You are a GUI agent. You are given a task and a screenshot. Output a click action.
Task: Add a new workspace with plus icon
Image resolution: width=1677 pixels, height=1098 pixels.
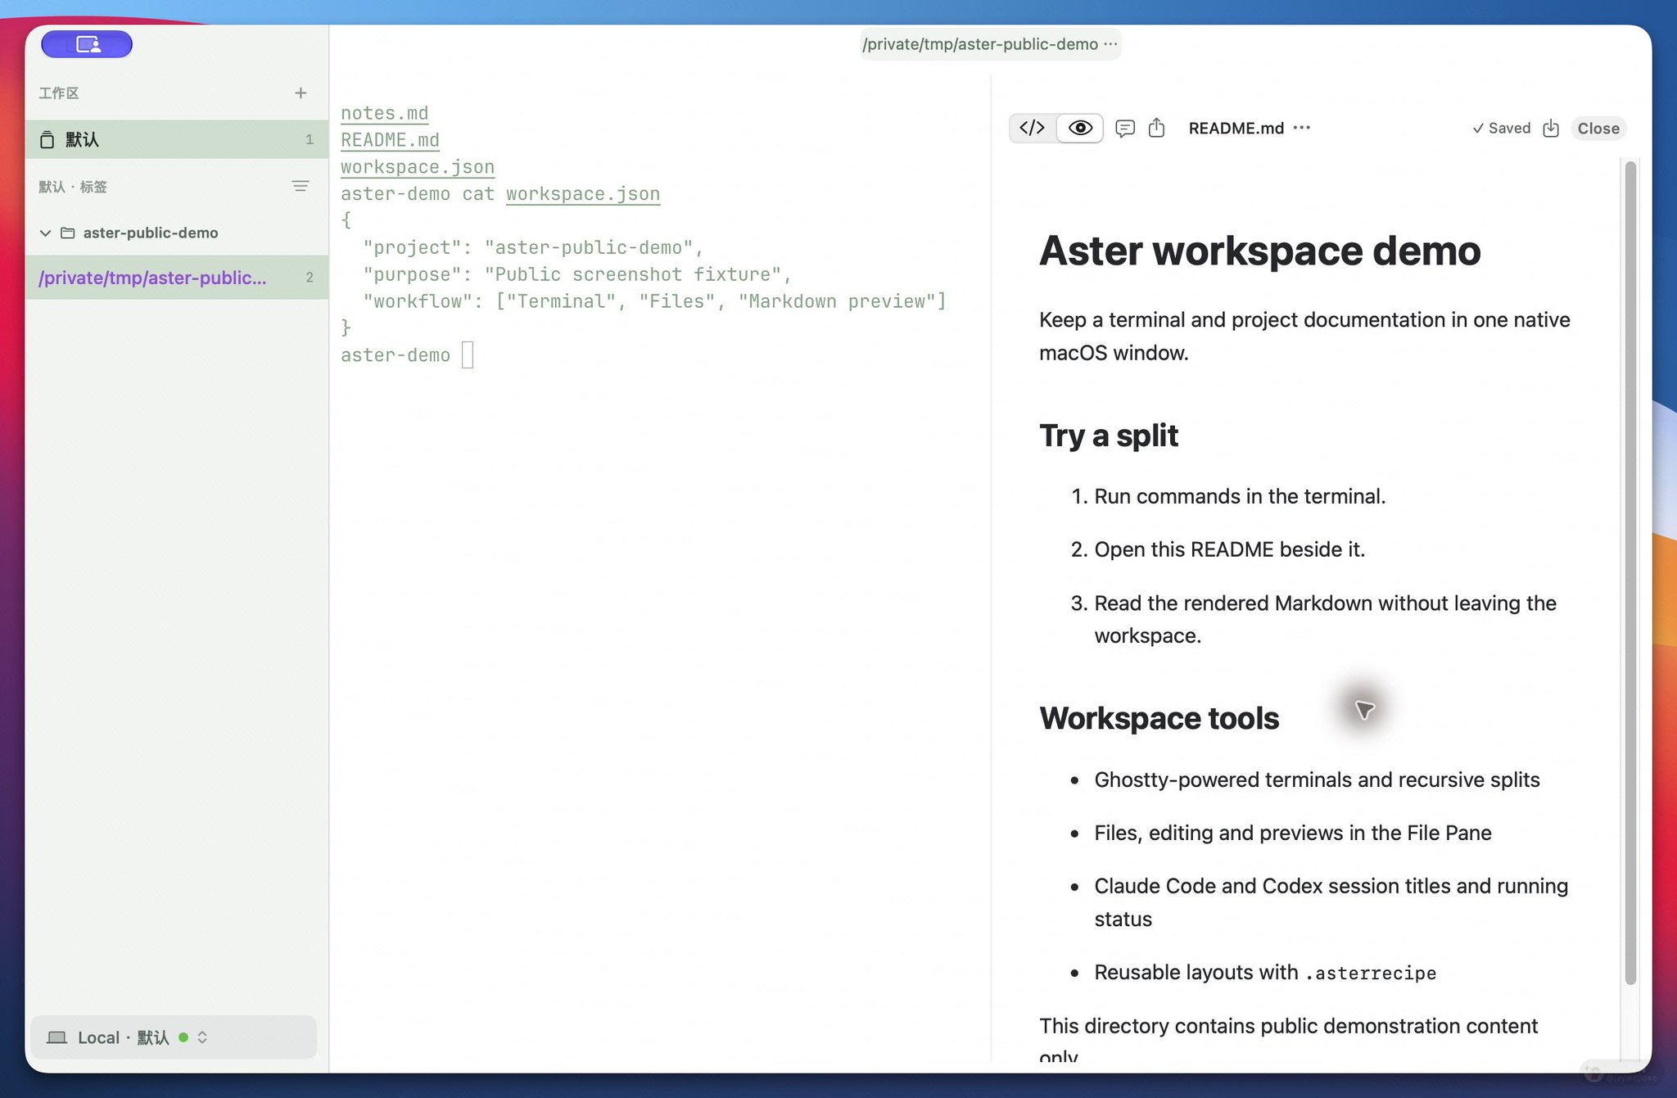click(x=301, y=93)
